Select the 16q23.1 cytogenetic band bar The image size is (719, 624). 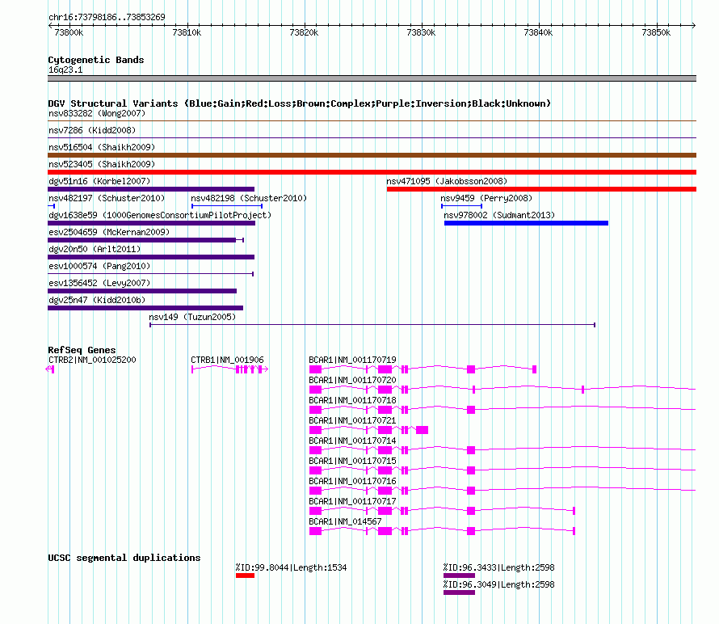pyautogui.click(x=372, y=78)
